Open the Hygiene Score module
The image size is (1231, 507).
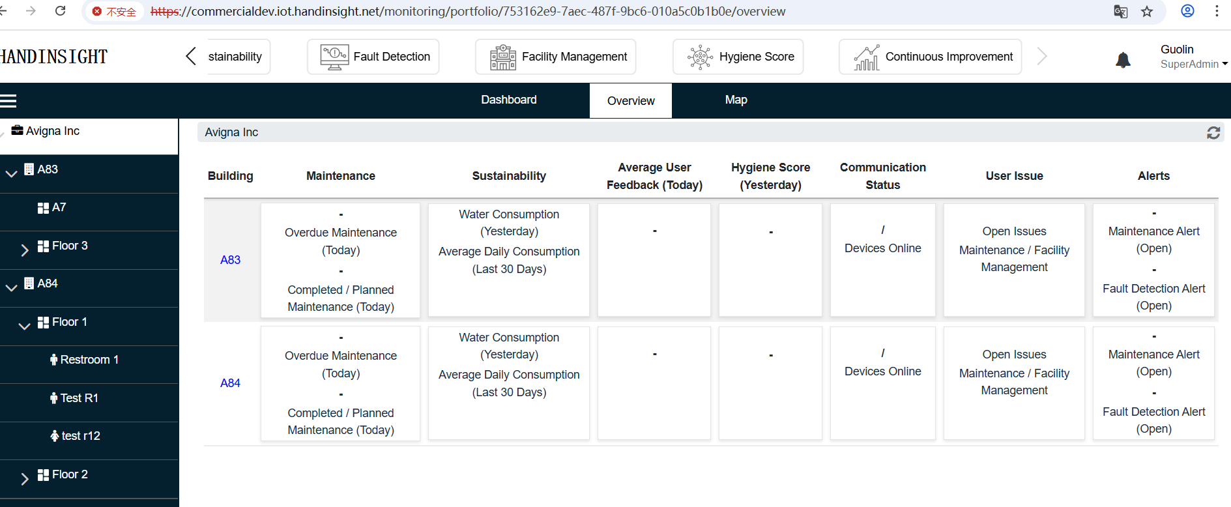(x=738, y=57)
